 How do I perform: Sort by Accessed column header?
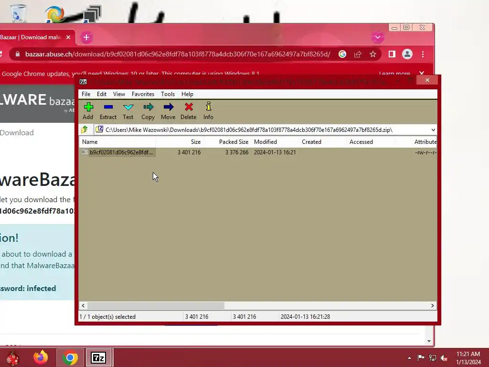370,141
